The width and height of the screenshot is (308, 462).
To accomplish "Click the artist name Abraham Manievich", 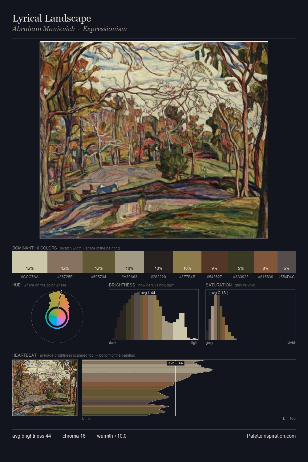I will click(x=43, y=29).
